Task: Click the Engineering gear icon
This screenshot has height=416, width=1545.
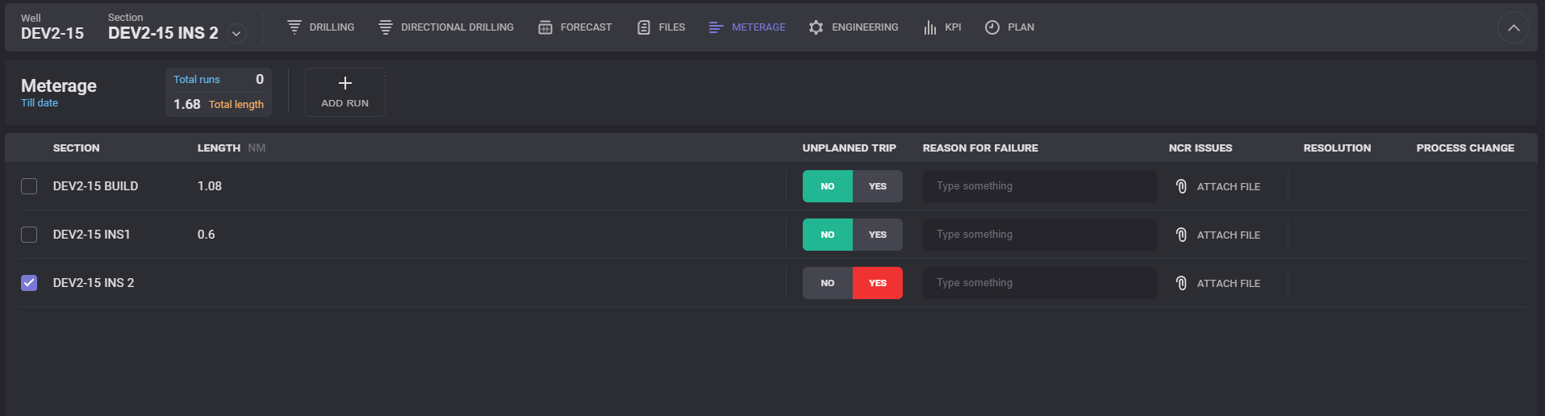Action: tap(816, 27)
